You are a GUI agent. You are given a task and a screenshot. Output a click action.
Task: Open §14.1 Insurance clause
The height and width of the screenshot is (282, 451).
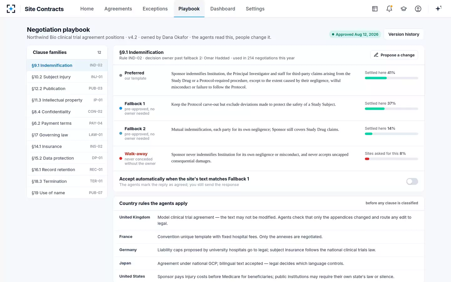tap(67, 146)
